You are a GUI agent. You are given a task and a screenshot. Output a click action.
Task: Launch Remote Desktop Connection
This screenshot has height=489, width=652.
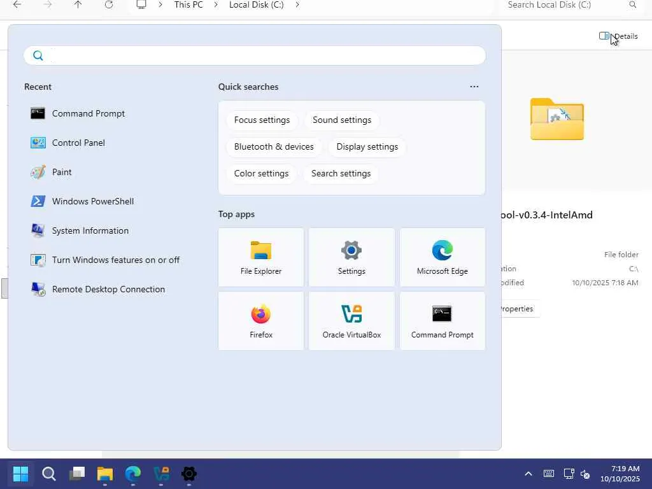click(97, 290)
